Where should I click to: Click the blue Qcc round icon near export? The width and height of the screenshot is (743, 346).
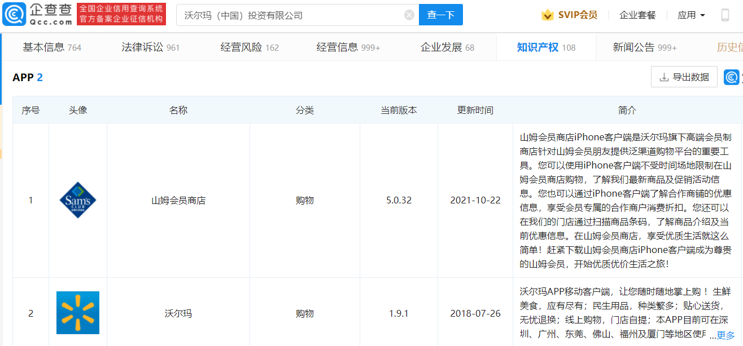pyautogui.click(x=732, y=77)
